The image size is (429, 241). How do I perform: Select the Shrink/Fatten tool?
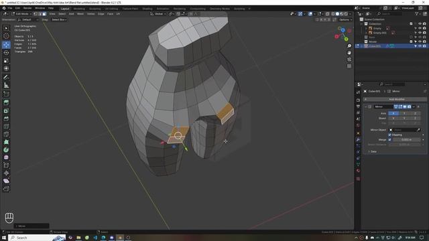pos(6,173)
